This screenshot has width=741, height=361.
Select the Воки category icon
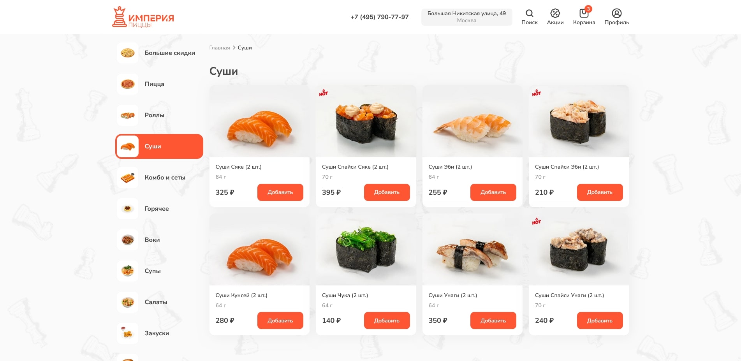pyautogui.click(x=128, y=240)
